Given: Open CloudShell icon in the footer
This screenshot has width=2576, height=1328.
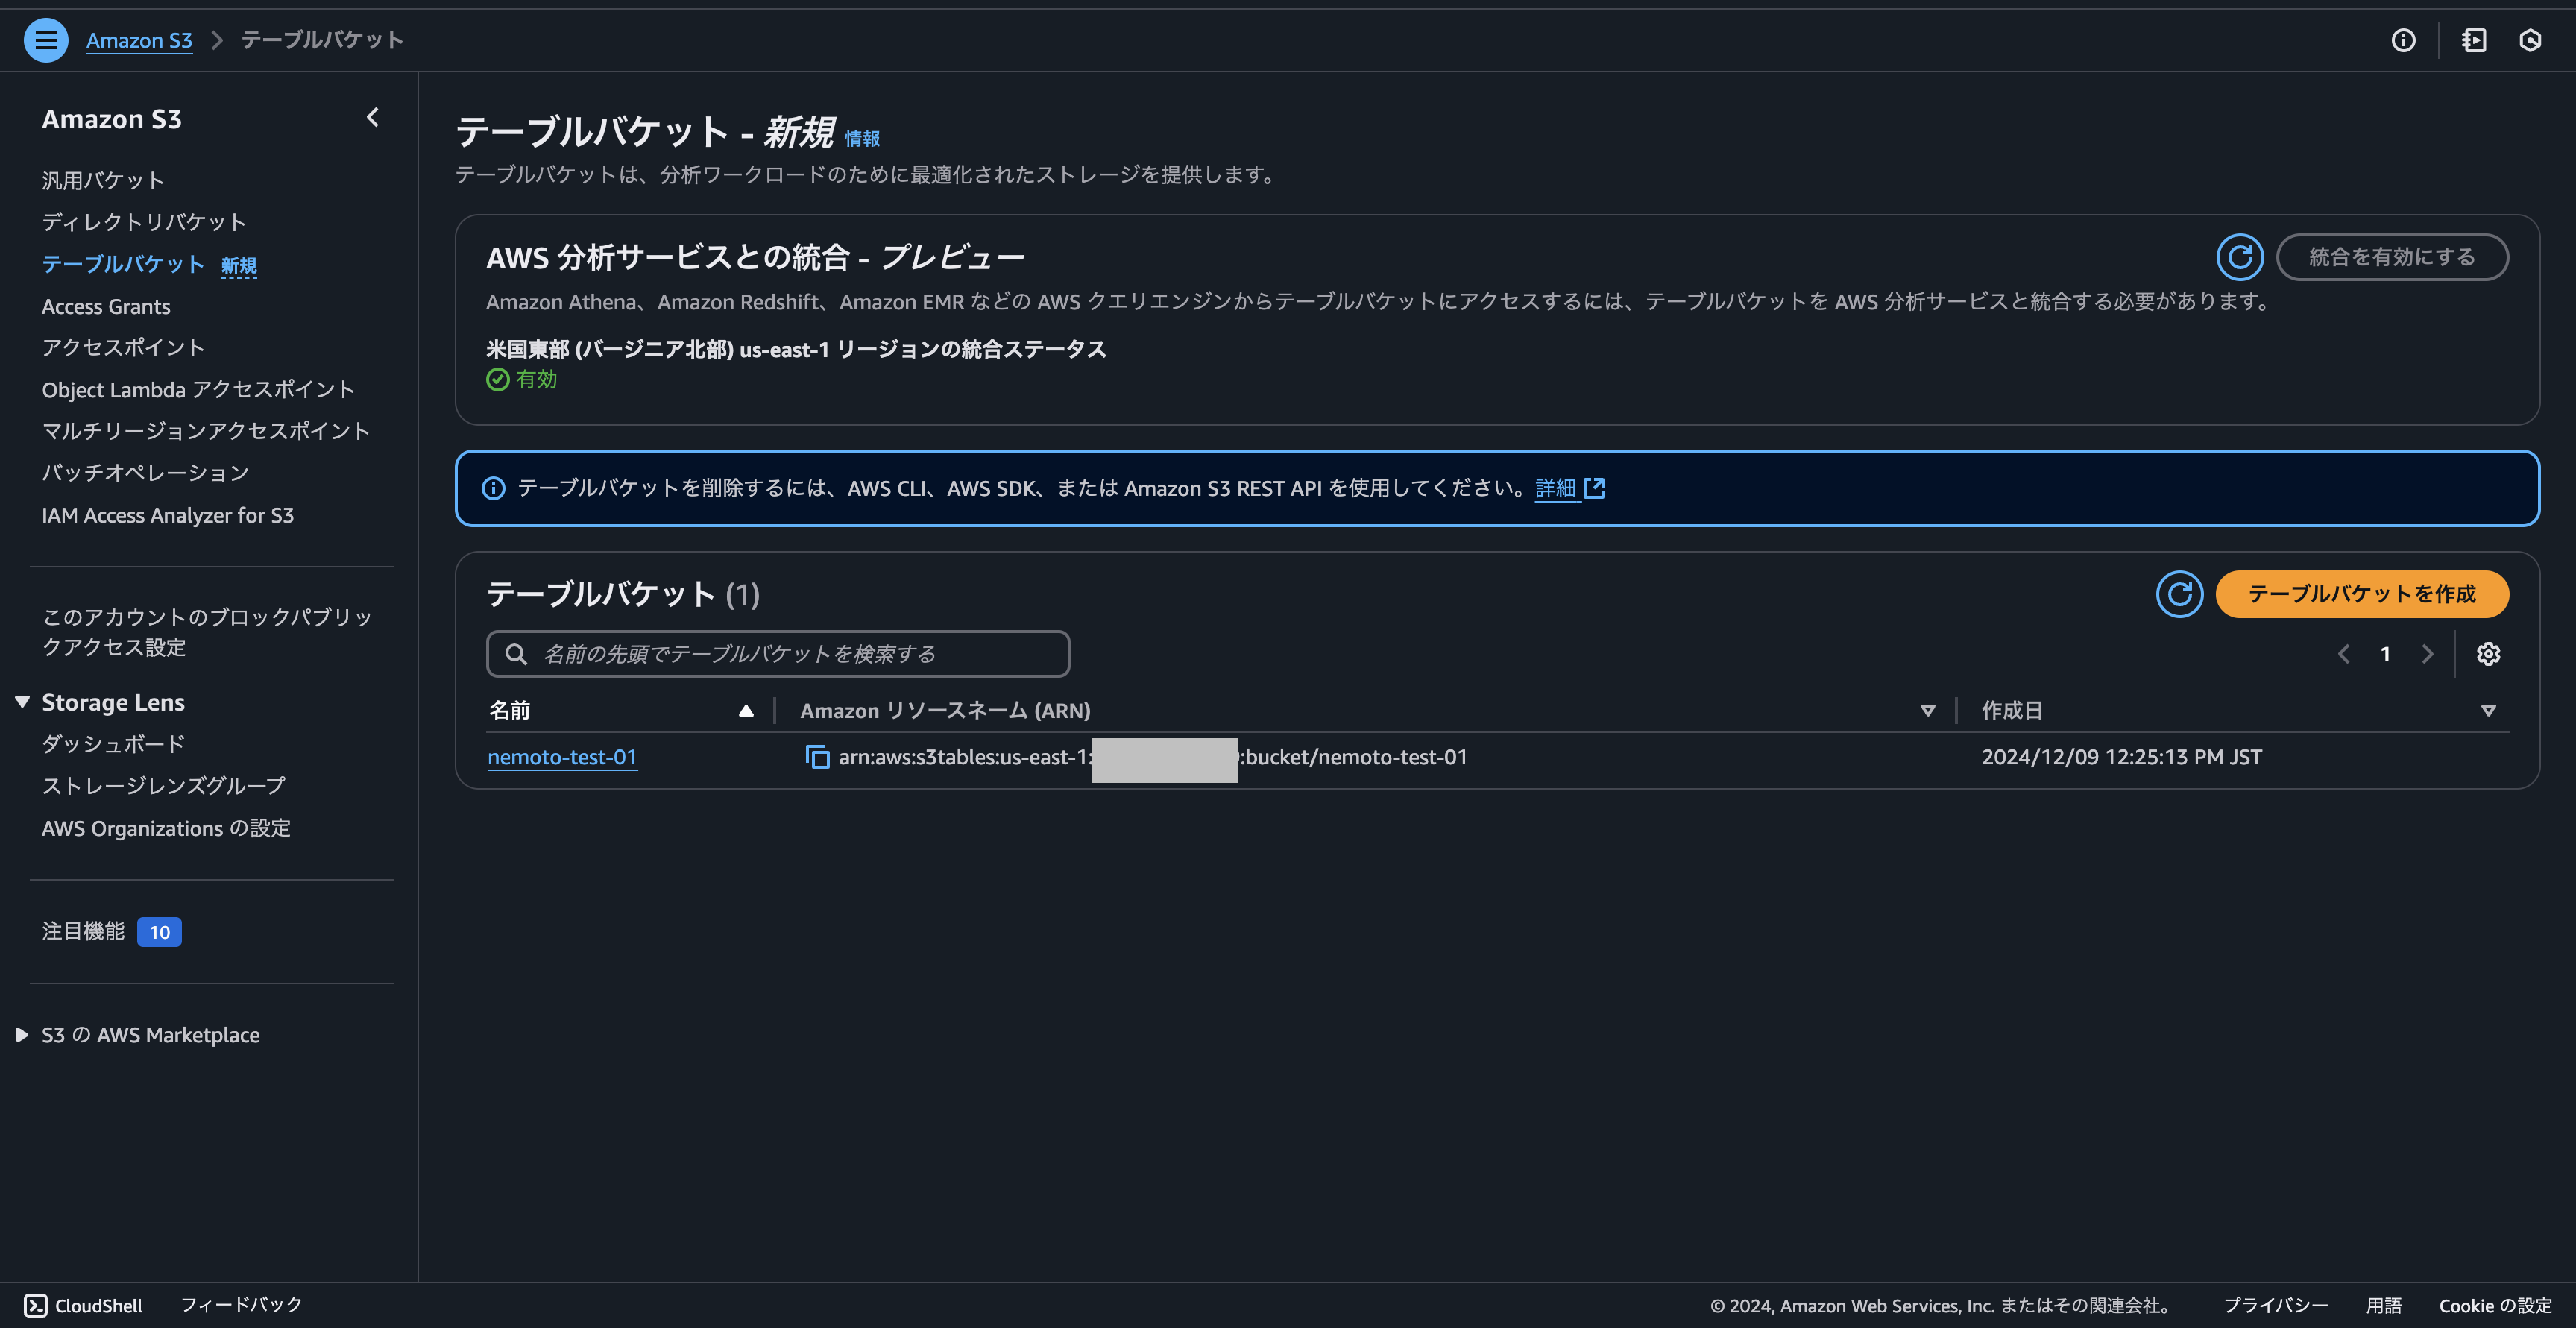Looking at the screenshot, I should 36,1305.
